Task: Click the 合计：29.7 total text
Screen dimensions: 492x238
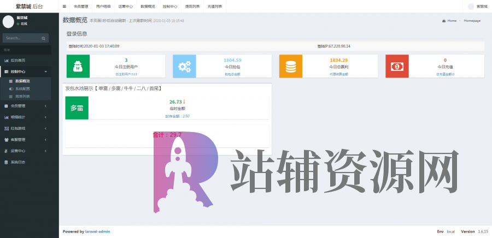Action: tap(167, 135)
